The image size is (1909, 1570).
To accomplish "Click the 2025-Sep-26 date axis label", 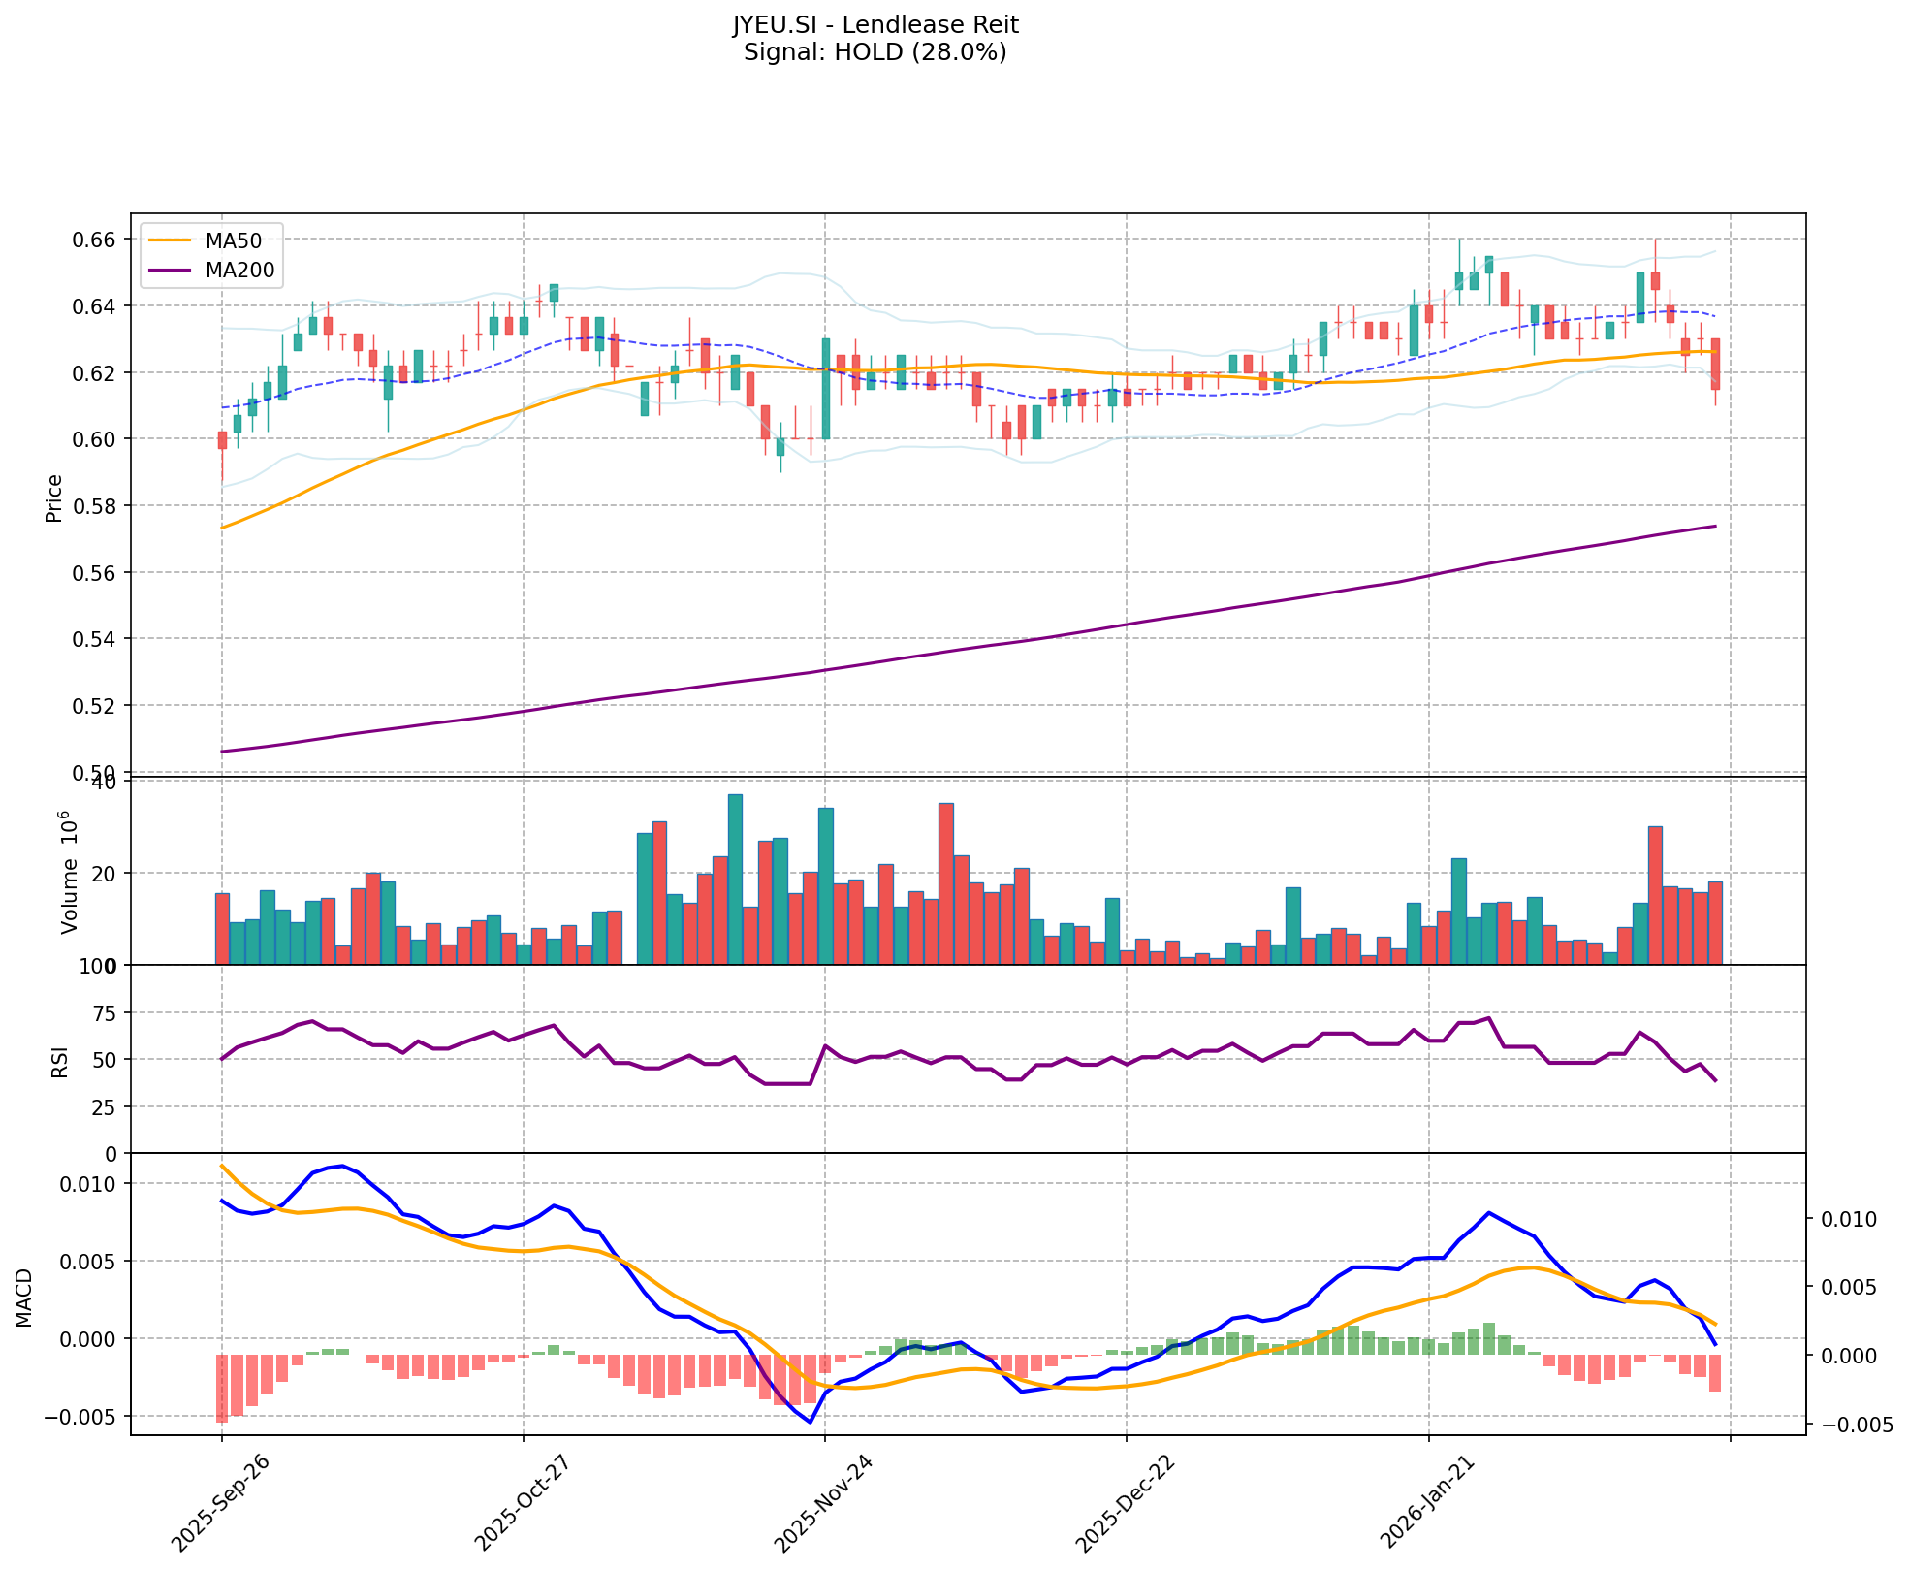I will point(221,1502).
